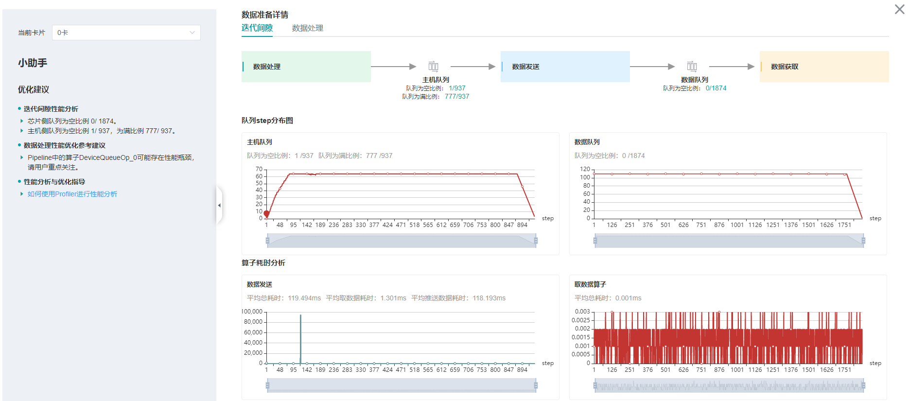Click the orange 数据获取 pipeline stage box
This screenshot has height=401, width=908.
824,67
